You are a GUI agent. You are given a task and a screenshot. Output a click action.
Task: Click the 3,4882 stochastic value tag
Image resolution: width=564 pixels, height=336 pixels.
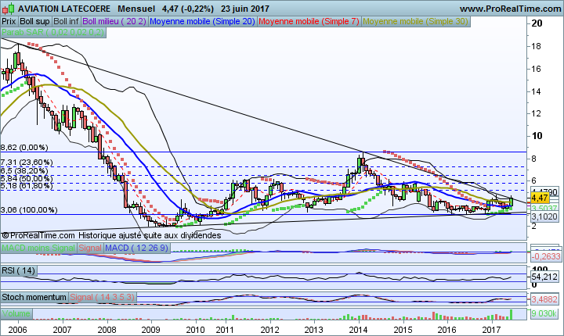(544, 299)
